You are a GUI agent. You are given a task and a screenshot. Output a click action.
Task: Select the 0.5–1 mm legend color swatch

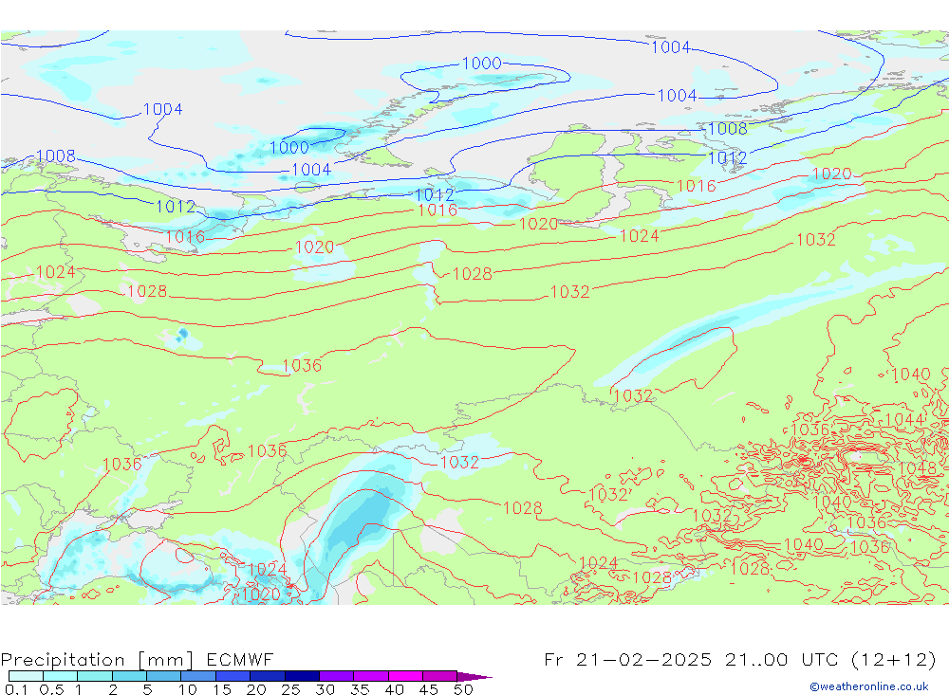pos(60,676)
